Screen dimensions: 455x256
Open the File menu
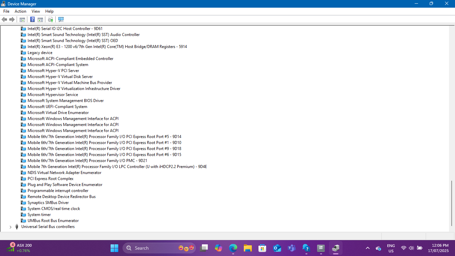coord(6,11)
